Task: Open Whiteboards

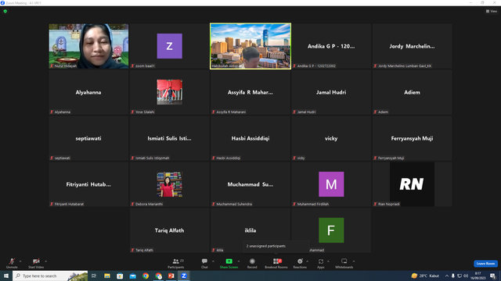Action: 344,263
